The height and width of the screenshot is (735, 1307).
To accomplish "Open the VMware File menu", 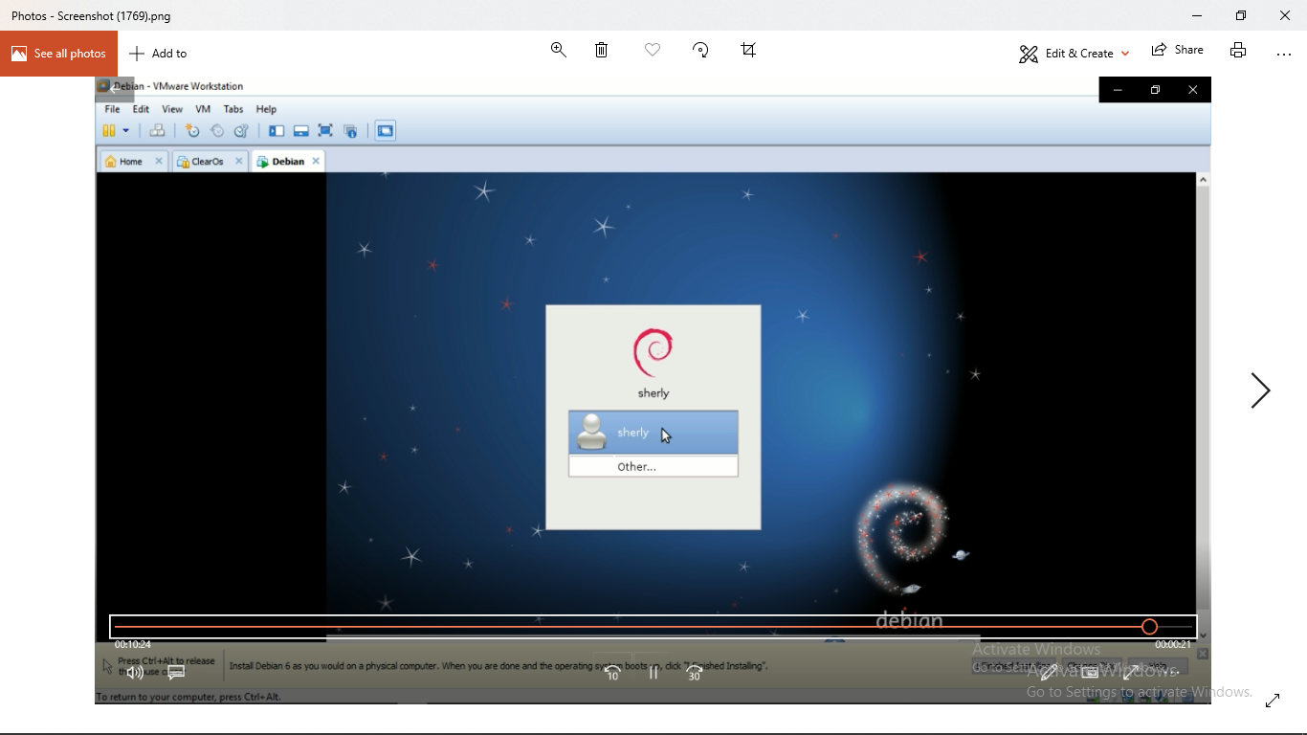I will pyautogui.click(x=112, y=109).
